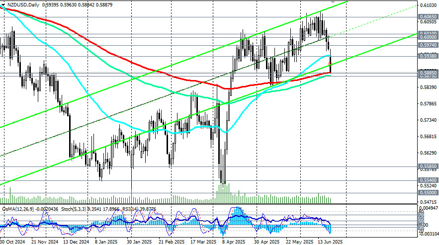Click the 30 Apr 2025 date label
The width and height of the screenshot is (439, 245).
[267, 242]
